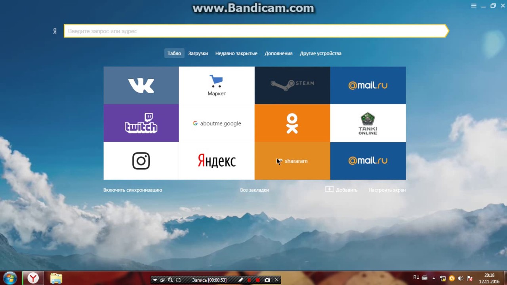
Task: Click the volume speaker tray icon
Action: click(460, 278)
